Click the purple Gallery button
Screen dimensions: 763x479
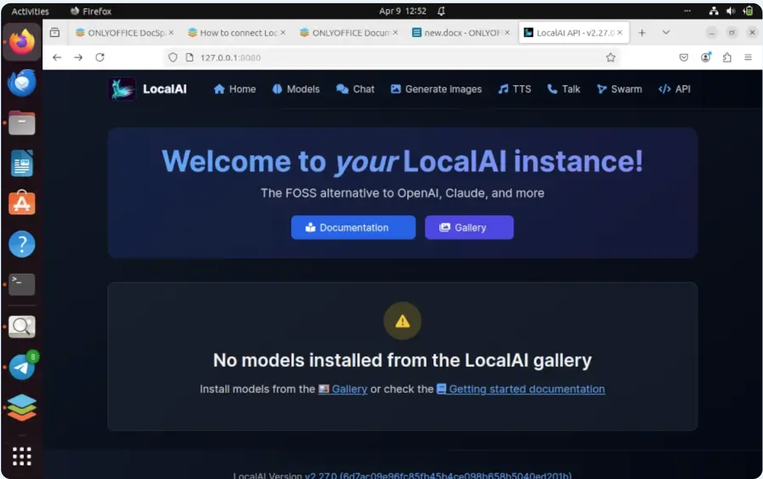[469, 227]
